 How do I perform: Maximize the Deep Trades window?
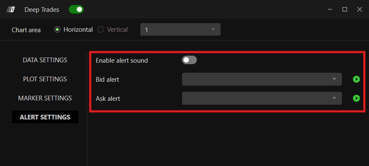[345, 9]
